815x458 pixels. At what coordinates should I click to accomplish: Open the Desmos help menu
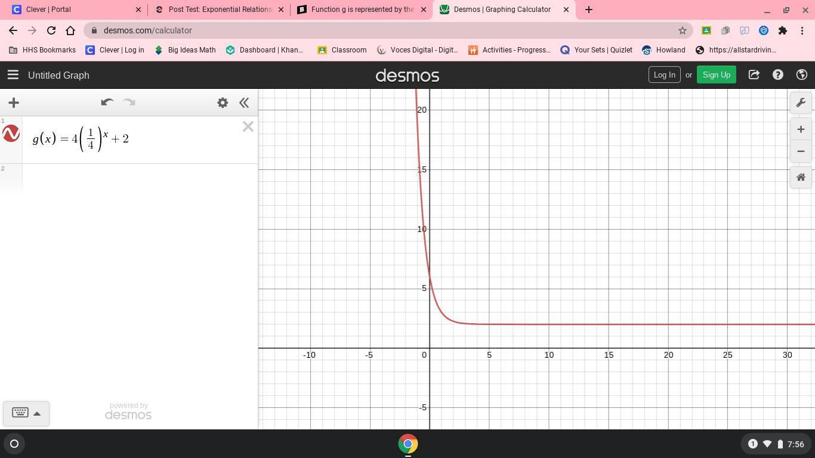point(778,75)
